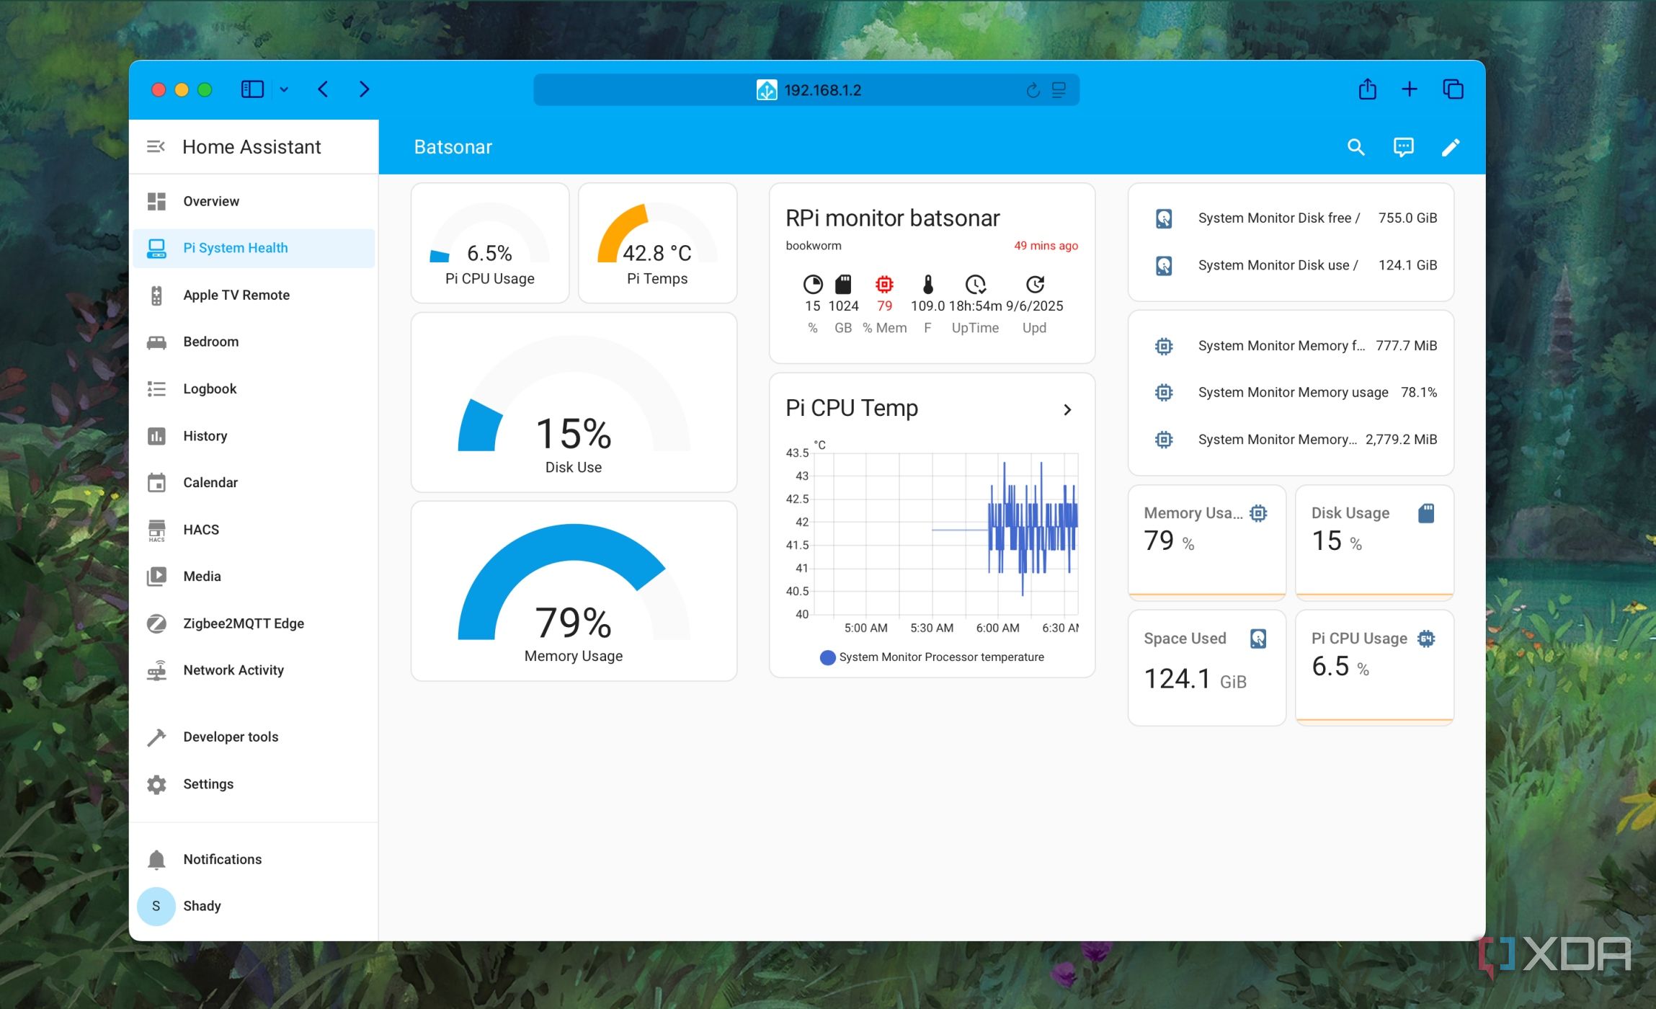This screenshot has height=1009, width=1656.
Task: Reload the page with the refresh icon
Action: (x=1033, y=90)
